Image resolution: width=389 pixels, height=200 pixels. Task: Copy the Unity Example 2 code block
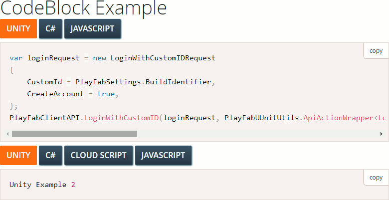pyautogui.click(x=376, y=178)
